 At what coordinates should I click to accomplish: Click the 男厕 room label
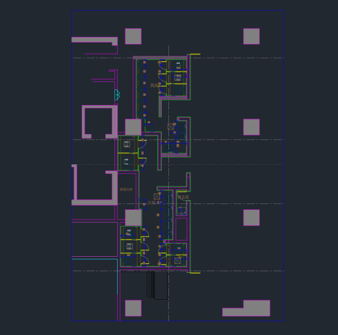pos(154,85)
